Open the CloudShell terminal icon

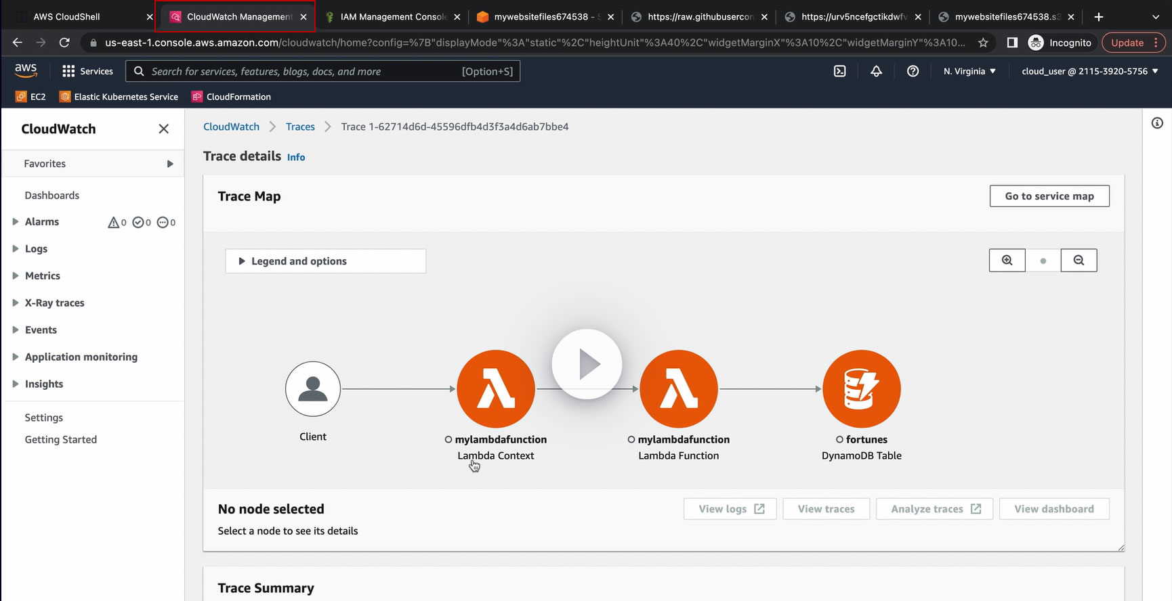coord(839,71)
